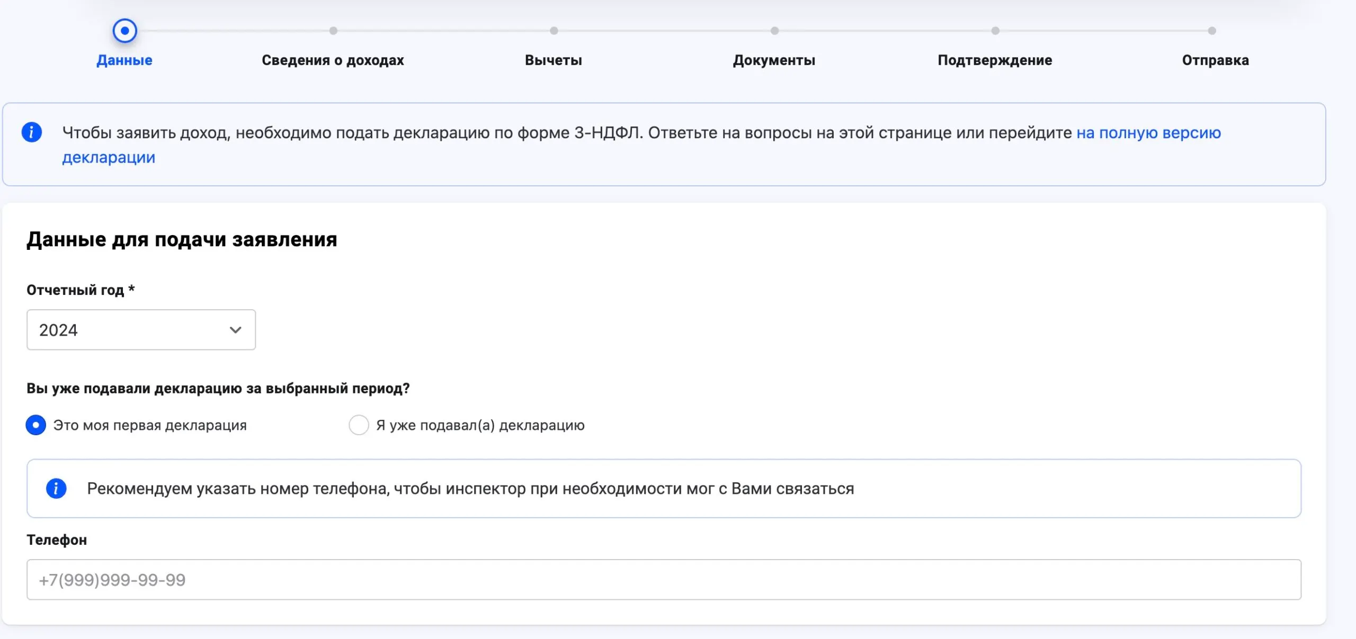This screenshot has width=1356, height=639.
Task: Switch to the Вычеты step label
Action: [554, 60]
